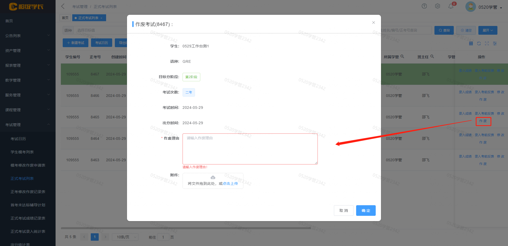Open column settings icon
Image resolution: width=508 pixels, height=246 pixels.
point(495,43)
